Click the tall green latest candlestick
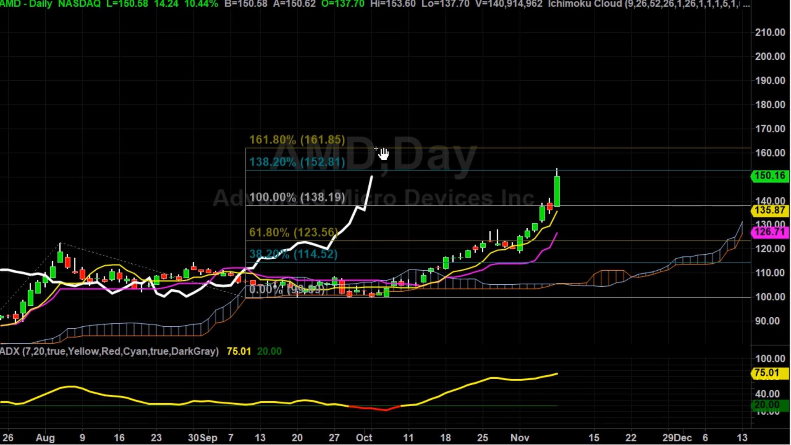Viewport: 791px width, 445px height. pos(557,191)
